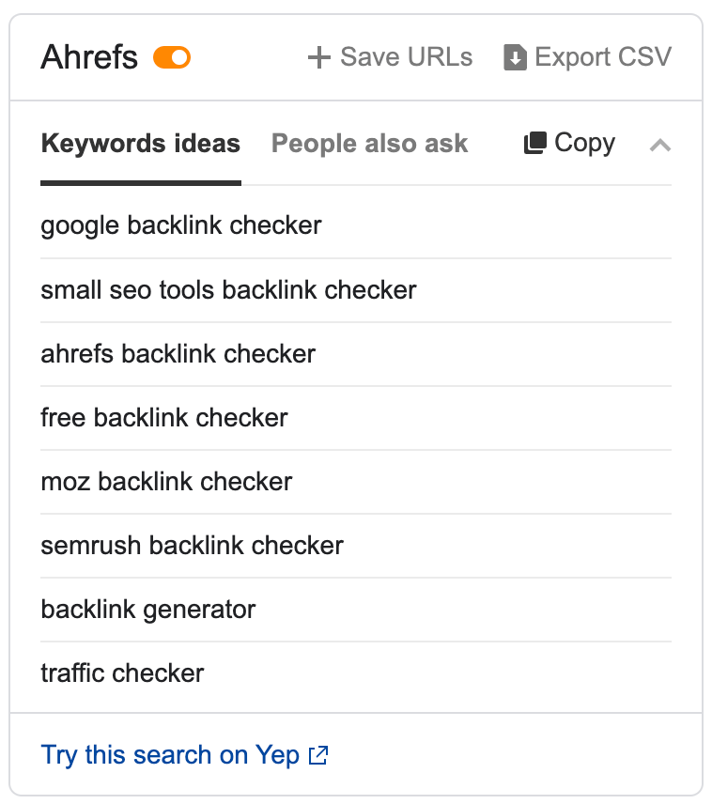This screenshot has height=804, width=712.
Task: Select small seo tools backlink checker
Action: click(228, 289)
